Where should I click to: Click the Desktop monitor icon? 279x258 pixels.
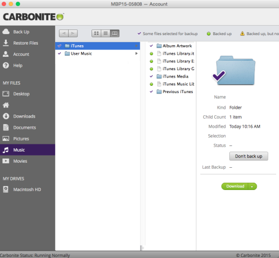coord(6,94)
